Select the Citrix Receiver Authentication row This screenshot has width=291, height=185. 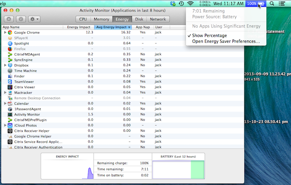[x=123, y=147]
